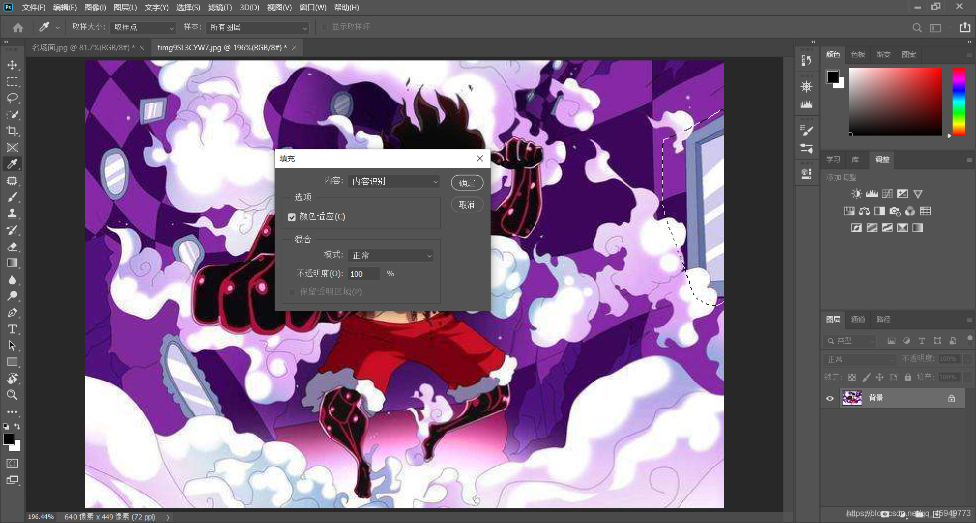Click the foreground color swatch in Color panel

[832, 77]
